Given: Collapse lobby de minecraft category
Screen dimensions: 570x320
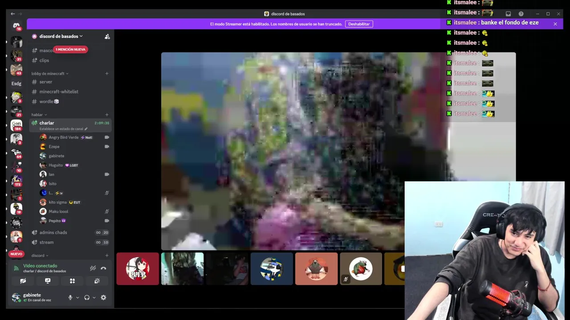Looking at the screenshot, I should (x=50, y=73).
